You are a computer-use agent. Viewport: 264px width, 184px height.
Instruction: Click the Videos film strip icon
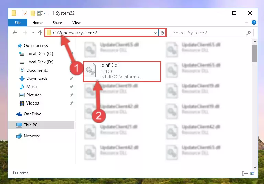(22, 103)
